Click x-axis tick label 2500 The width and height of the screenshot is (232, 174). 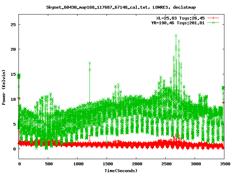[166, 164]
